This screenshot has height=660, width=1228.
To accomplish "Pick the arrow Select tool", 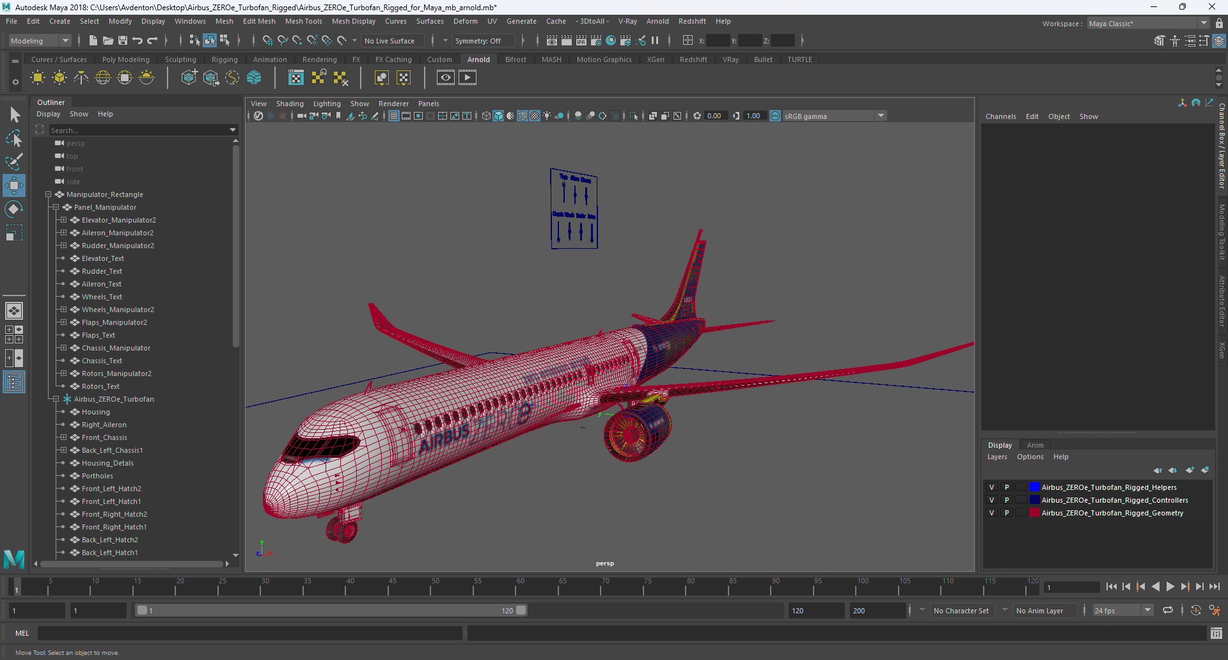I will pos(14,115).
